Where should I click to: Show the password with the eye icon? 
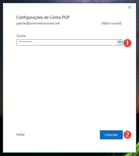coord(119,42)
